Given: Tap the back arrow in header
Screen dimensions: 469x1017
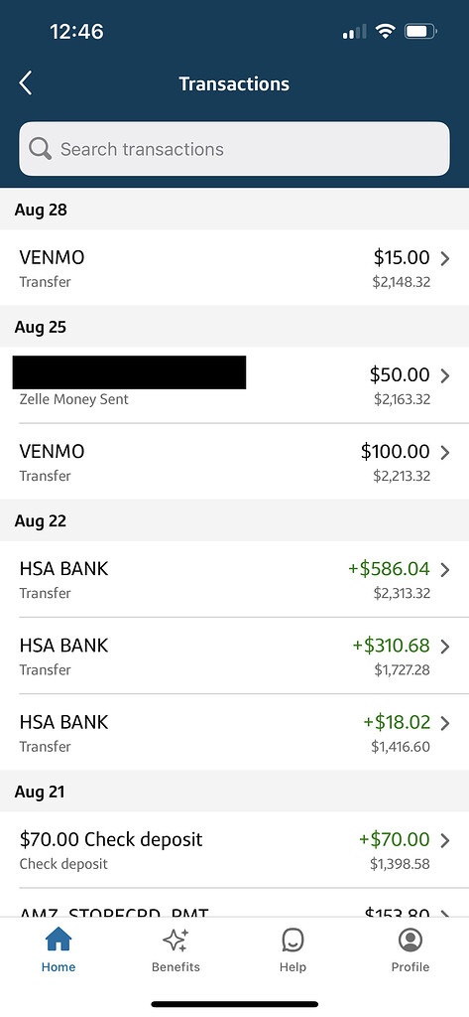Looking at the screenshot, I should pos(25,83).
